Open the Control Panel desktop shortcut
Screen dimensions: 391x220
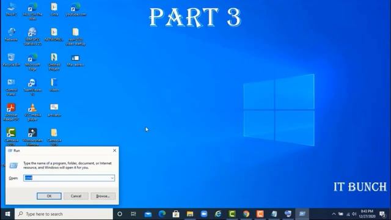click(11, 87)
